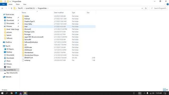
Task: Open Satoshi folder in sidebar
Action: click(9, 35)
